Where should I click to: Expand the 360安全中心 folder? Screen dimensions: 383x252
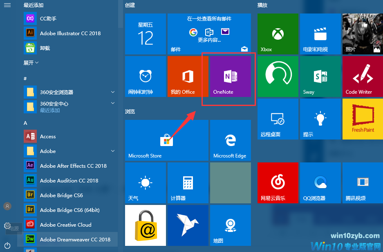pos(69,107)
